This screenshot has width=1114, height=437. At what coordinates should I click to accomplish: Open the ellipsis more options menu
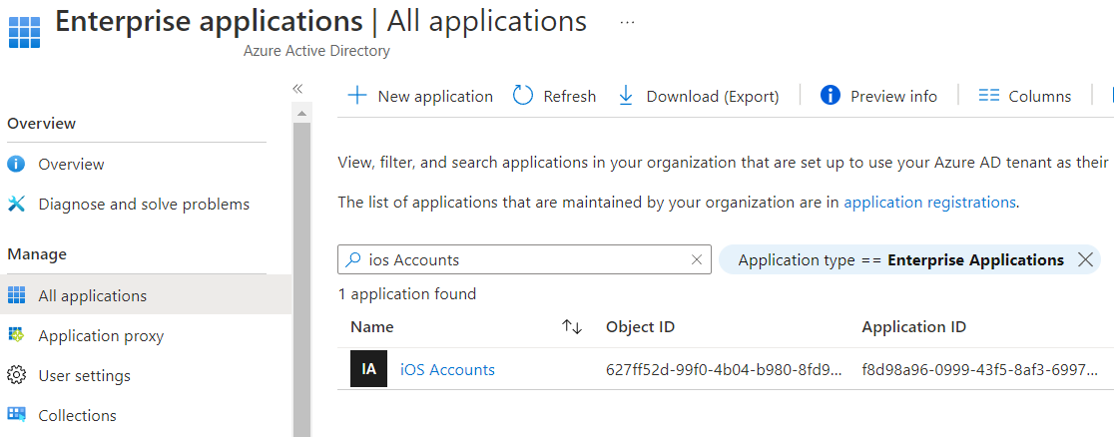tap(627, 22)
